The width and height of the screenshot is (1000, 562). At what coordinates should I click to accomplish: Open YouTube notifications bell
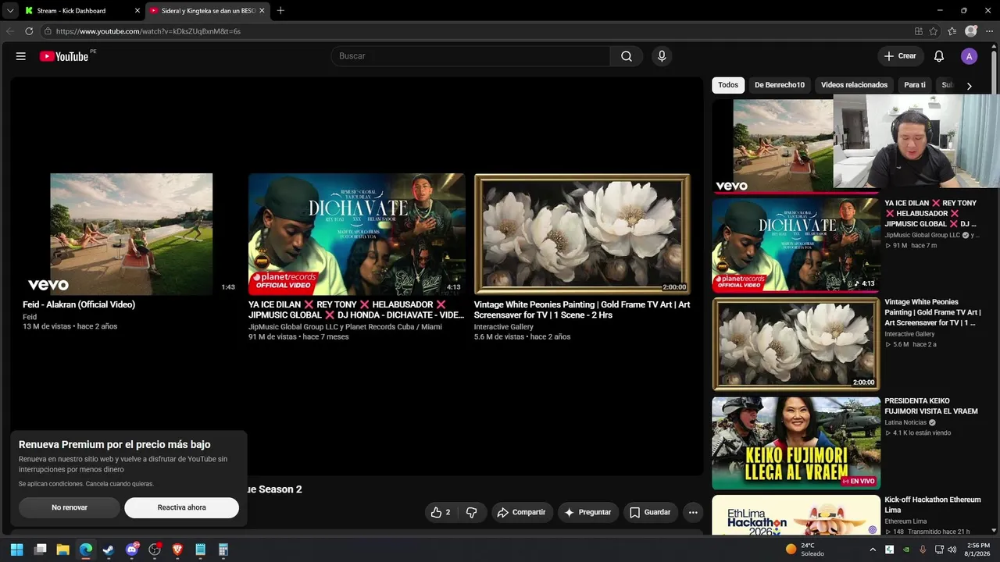coord(939,56)
